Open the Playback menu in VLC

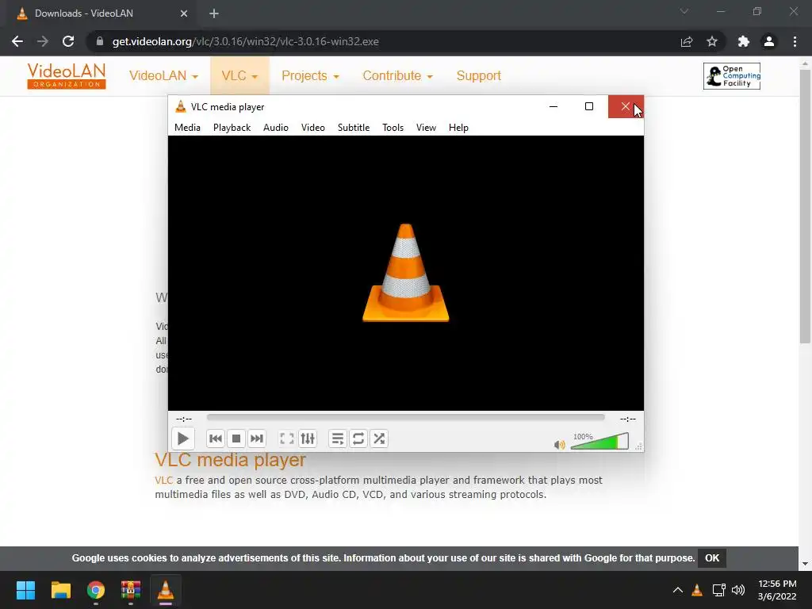232,128
